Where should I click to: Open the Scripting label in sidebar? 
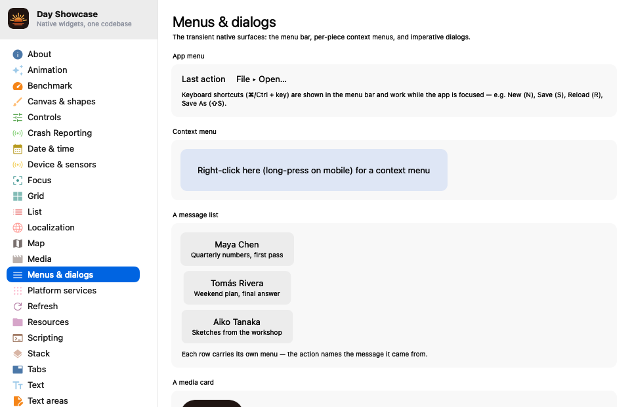[45, 338]
